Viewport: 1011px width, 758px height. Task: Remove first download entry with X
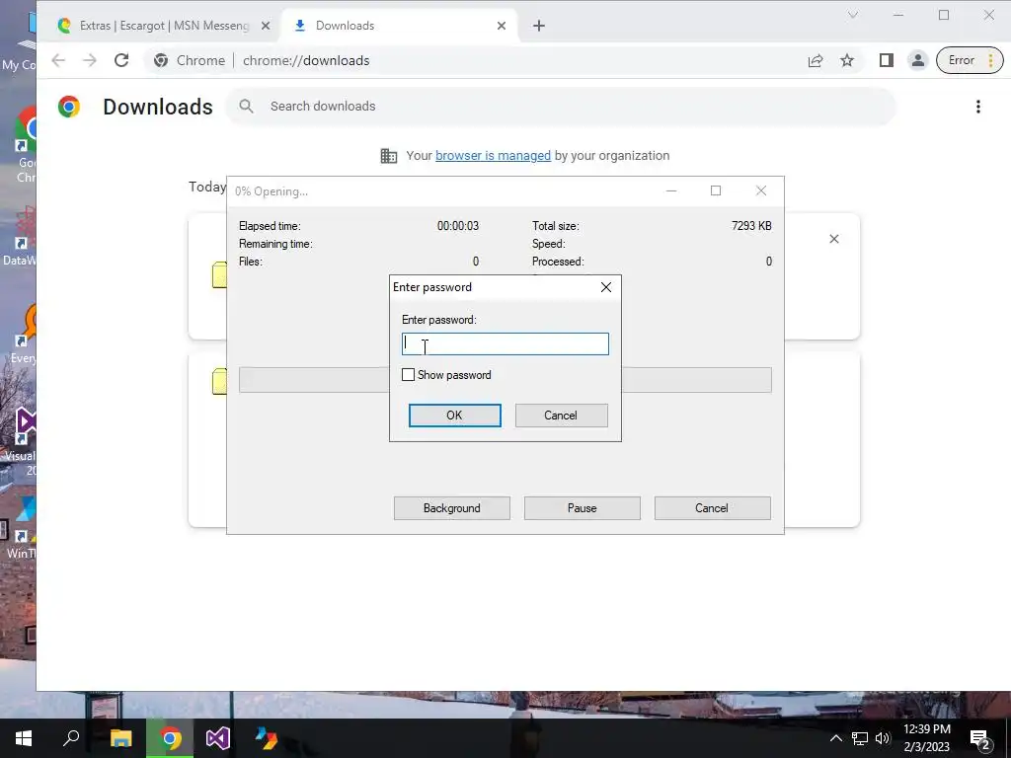(x=834, y=239)
